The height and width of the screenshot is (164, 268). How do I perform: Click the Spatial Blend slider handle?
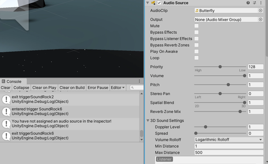click(245, 102)
